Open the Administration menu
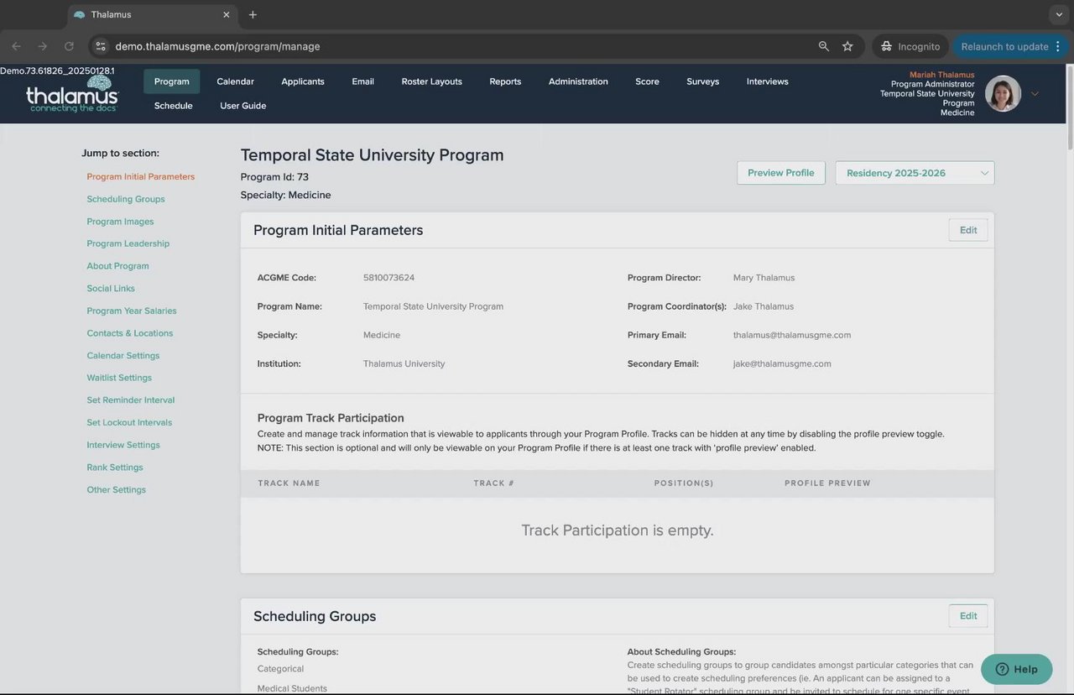Screen dimensions: 1074x695 pos(578,81)
